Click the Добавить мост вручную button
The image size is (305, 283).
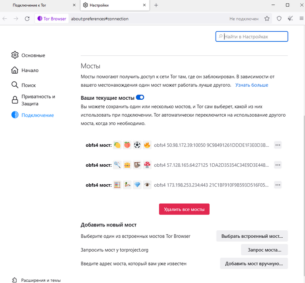[x=254, y=263]
